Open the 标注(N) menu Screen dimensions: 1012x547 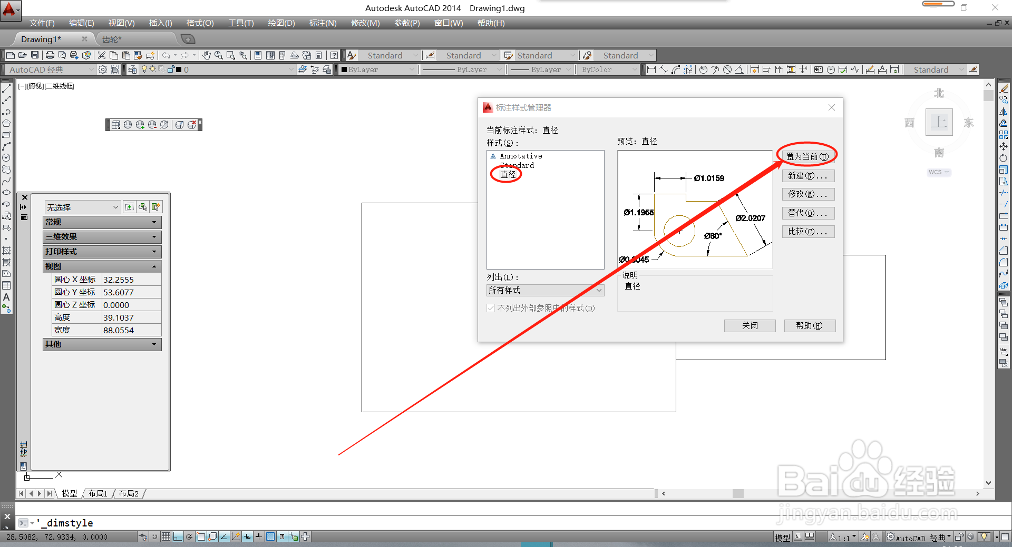(323, 23)
